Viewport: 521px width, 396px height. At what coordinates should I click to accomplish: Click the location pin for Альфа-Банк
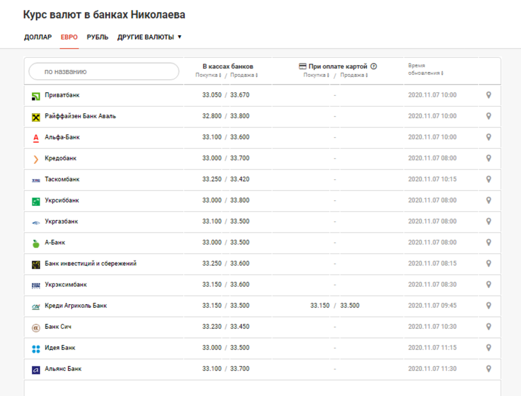(489, 137)
